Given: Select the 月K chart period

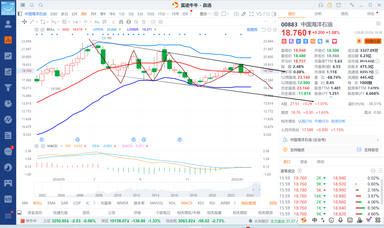Looking at the screenshot, I should tap(94, 14).
